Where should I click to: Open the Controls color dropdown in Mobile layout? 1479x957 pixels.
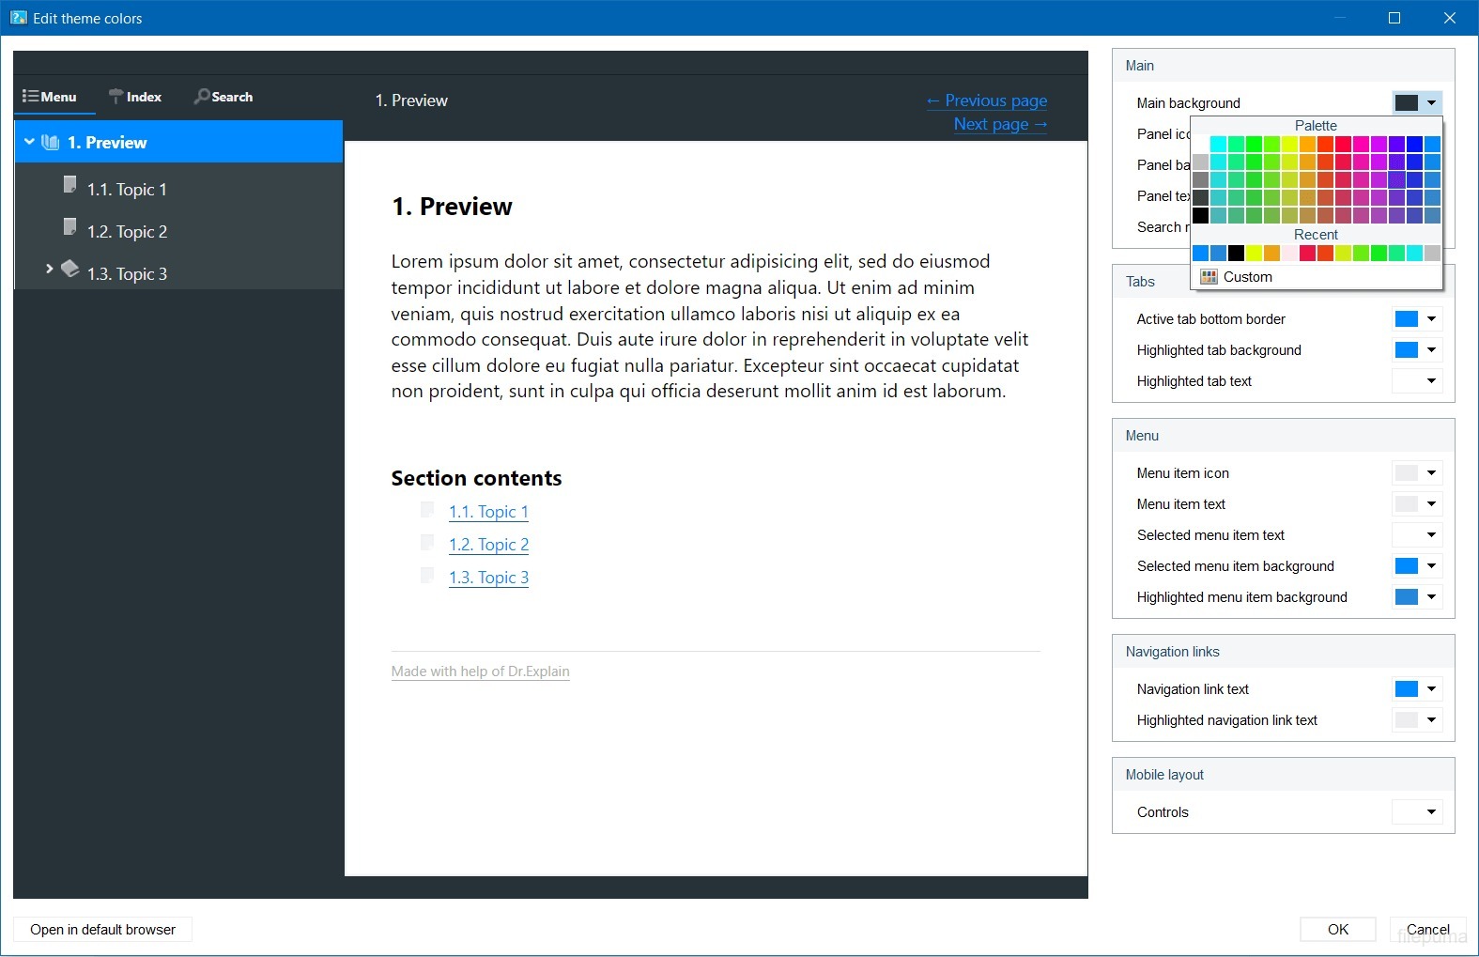[1431, 812]
